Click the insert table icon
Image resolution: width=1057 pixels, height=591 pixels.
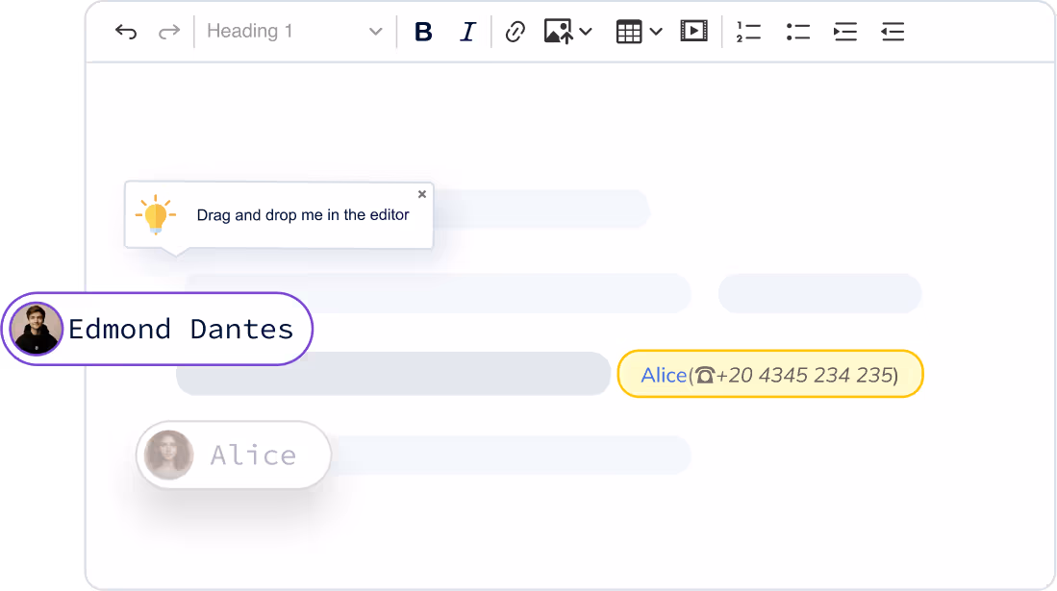click(x=629, y=32)
